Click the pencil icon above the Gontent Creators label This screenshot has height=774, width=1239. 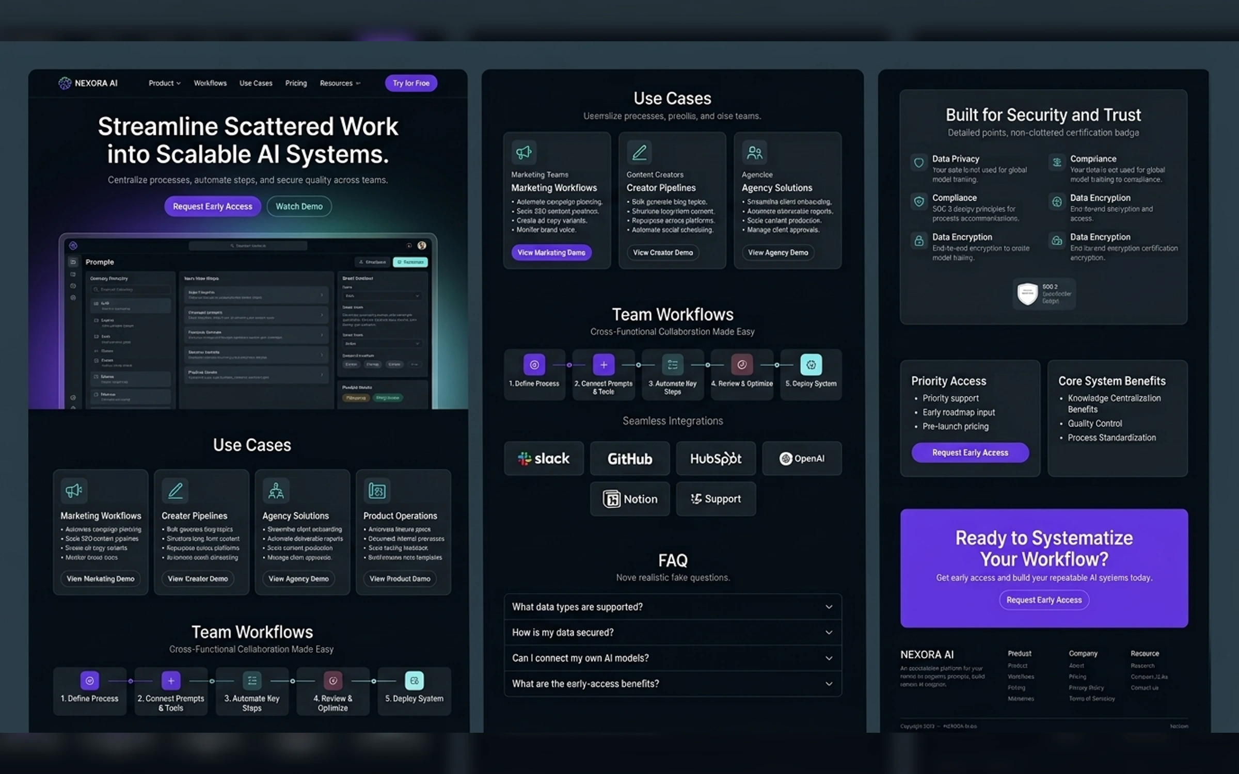639,152
